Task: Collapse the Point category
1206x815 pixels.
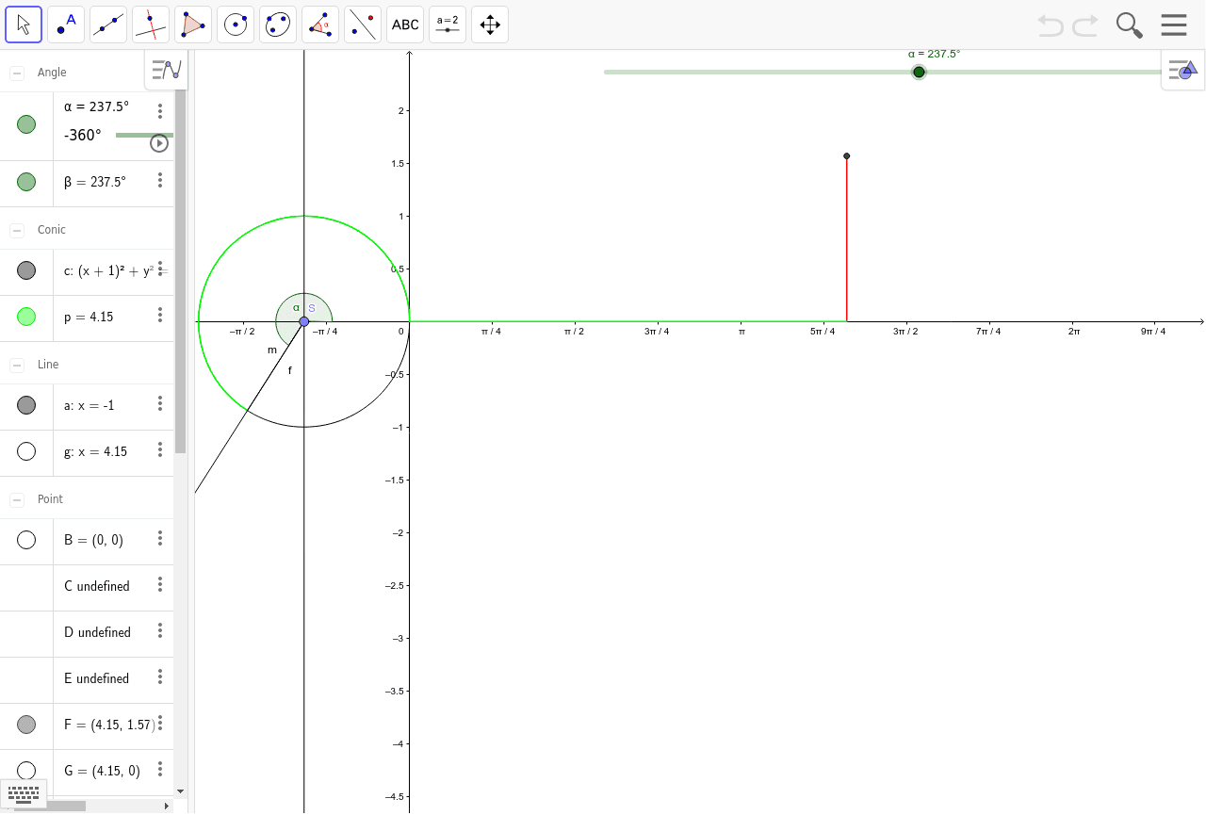Action: pyautogui.click(x=17, y=499)
